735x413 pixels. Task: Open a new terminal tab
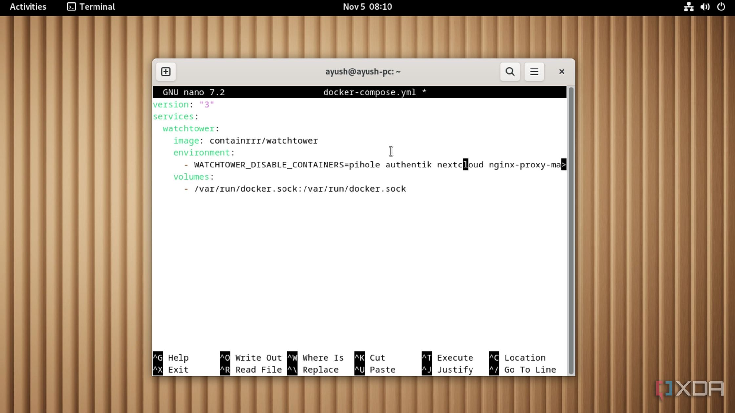pyautogui.click(x=166, y=71)
